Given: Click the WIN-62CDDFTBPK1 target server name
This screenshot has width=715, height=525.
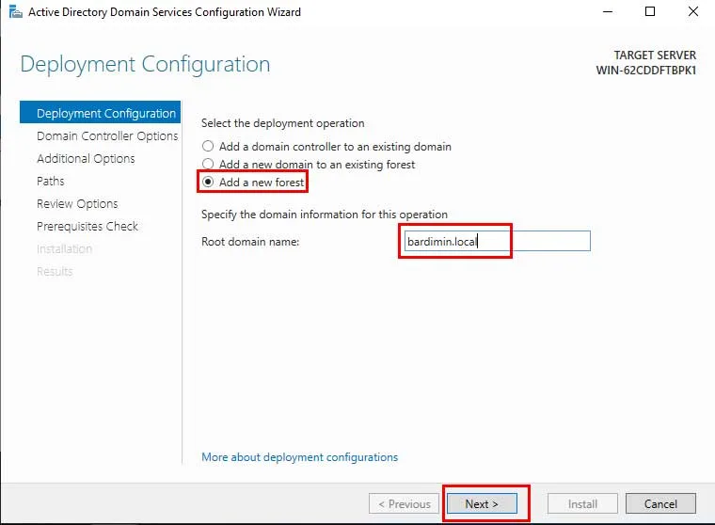Looking at the screenshot, I should [x=645, y=71].
